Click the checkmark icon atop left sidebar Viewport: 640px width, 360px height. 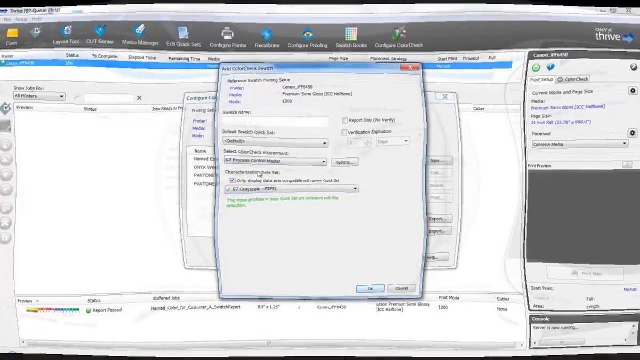tap(6, 108)
